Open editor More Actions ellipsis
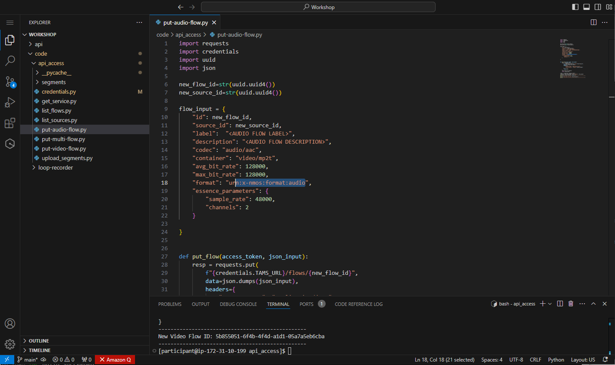 pos(606,22)
